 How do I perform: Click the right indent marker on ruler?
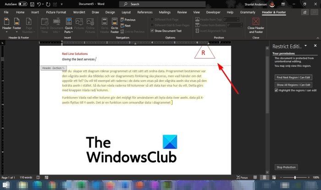(x=208, y=43)
